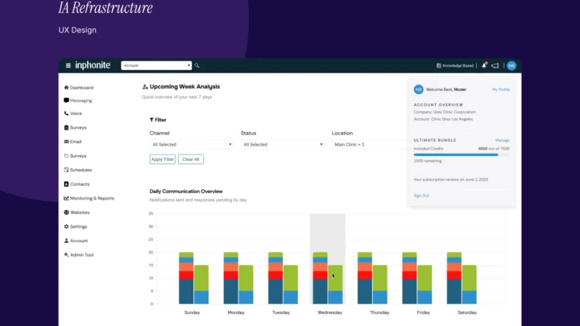Click the Manage link for Ultimate Bundle

(x=503, y=140)
